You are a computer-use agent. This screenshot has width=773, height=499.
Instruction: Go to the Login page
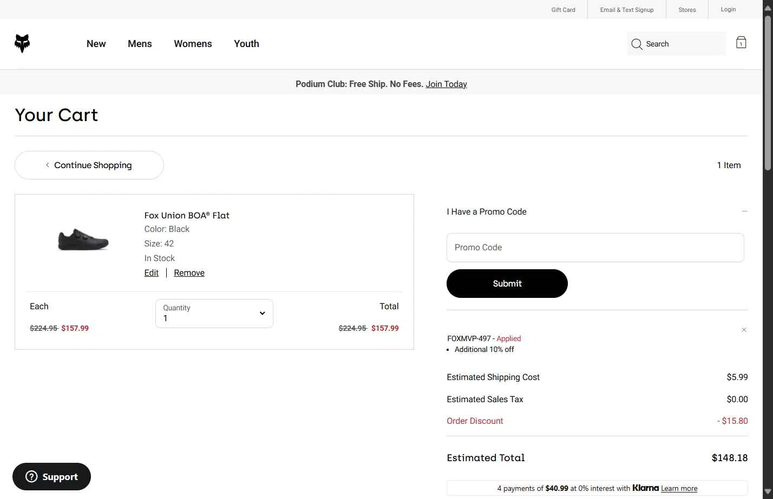pos(728,9)
